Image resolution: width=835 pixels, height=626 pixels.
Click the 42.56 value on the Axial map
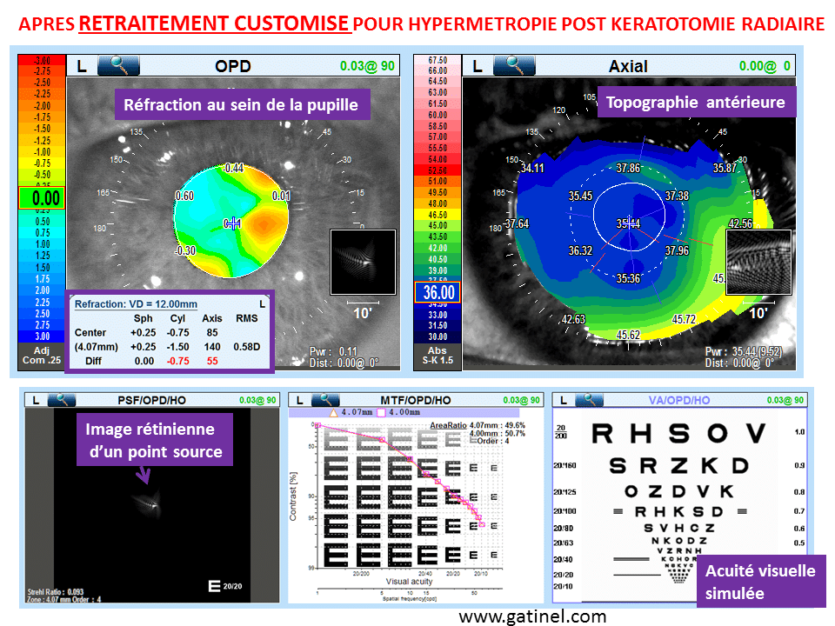coord(741,223)
